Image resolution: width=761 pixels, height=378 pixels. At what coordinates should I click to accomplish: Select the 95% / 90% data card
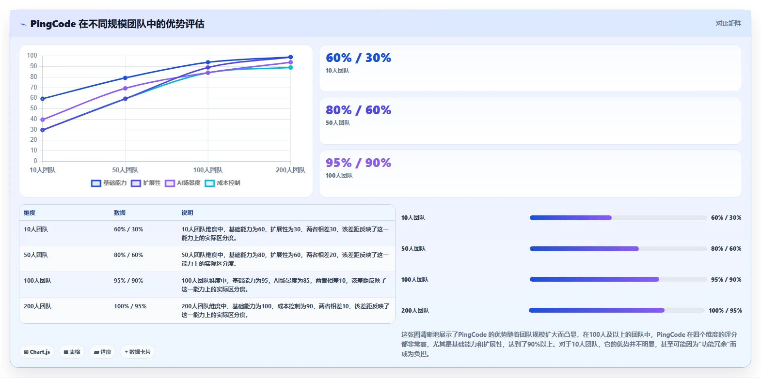click(x=530, y=173)
